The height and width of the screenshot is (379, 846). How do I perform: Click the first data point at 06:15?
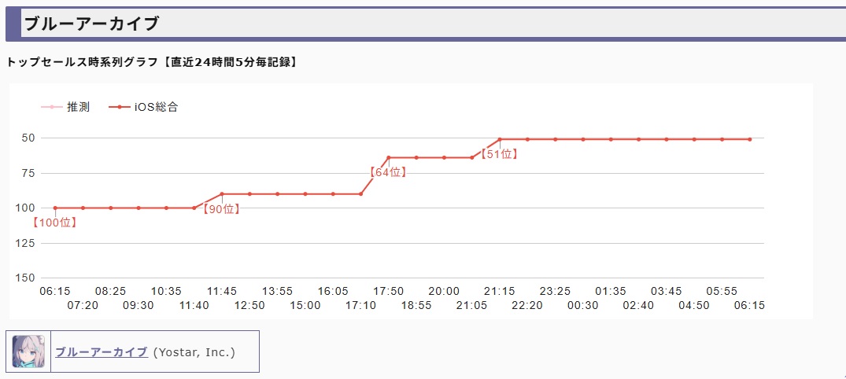[55, 208]
